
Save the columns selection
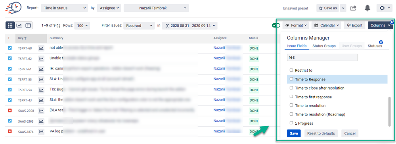(x=294, y=133)
